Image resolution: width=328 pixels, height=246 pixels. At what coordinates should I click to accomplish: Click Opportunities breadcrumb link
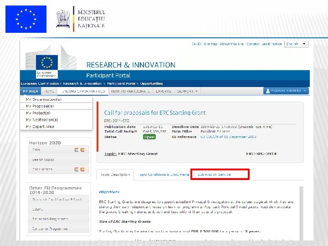click(x=151, y=83)
